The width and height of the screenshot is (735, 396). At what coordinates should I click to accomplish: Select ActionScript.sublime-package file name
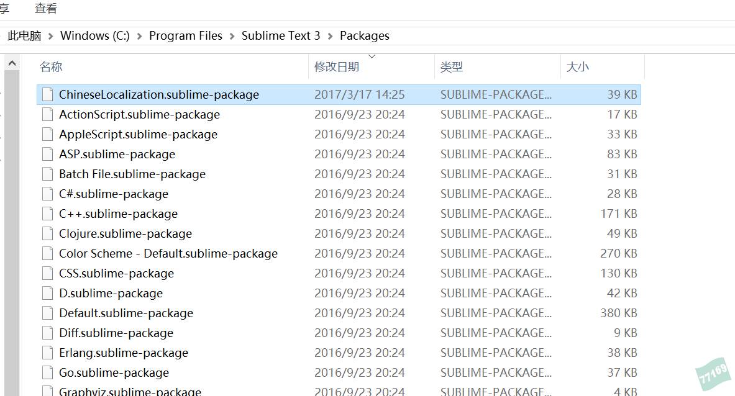click(139, 115)
